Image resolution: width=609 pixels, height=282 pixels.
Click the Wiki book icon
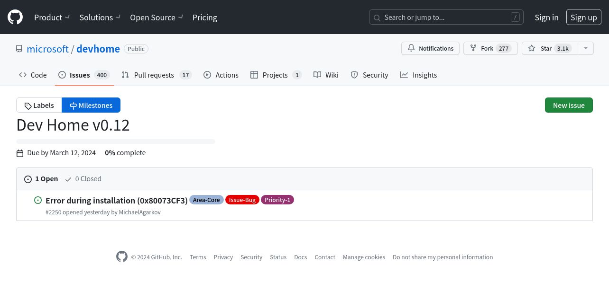[317, 75]
